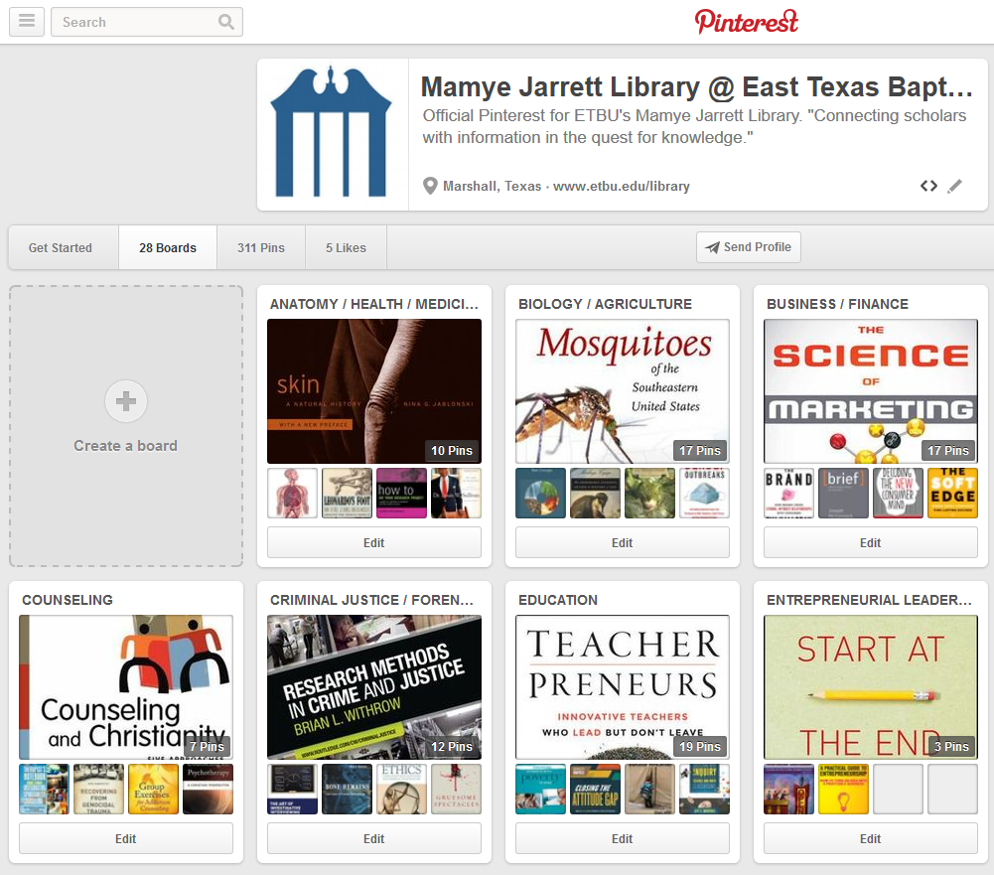Open the human anatomy body thumbnail
This screenshot has width=994, height=875.
point(292,494)
